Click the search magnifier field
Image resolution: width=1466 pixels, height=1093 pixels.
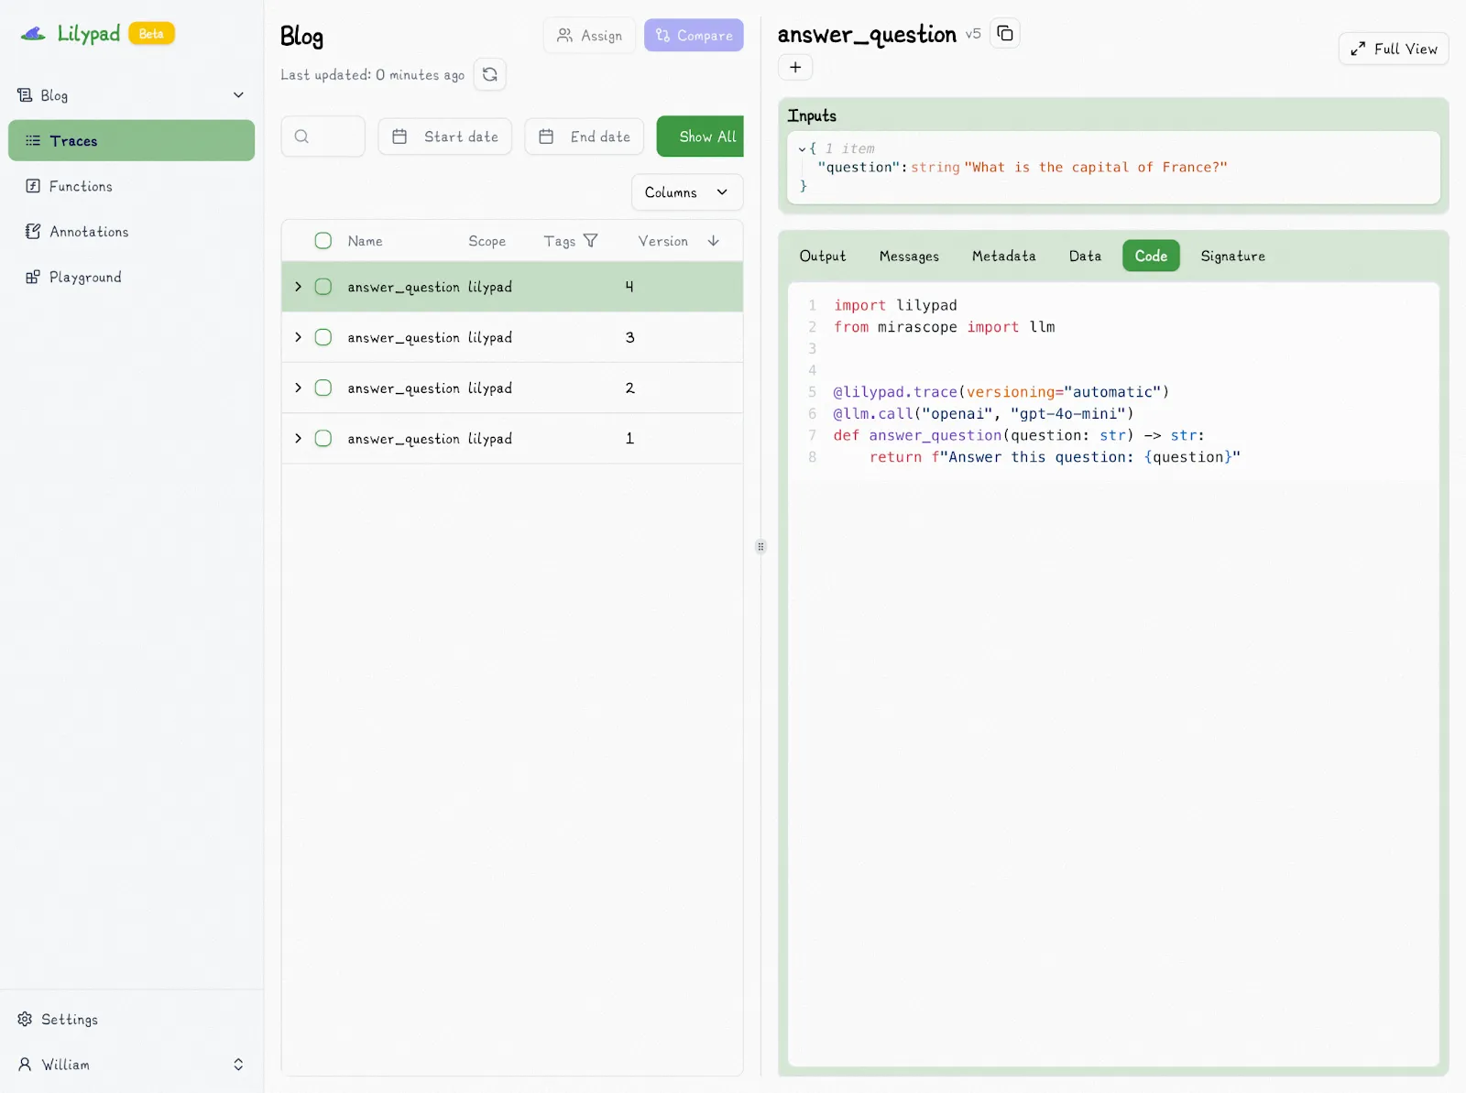pyautogui.click(x=323, y=137)
